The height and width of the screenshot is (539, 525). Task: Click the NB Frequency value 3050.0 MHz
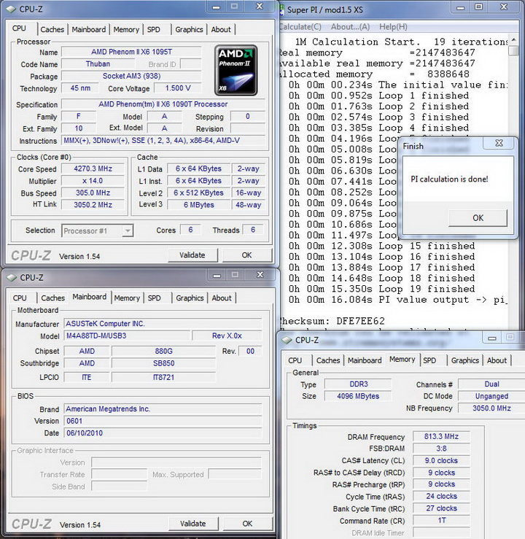click(x=491, y=408)
